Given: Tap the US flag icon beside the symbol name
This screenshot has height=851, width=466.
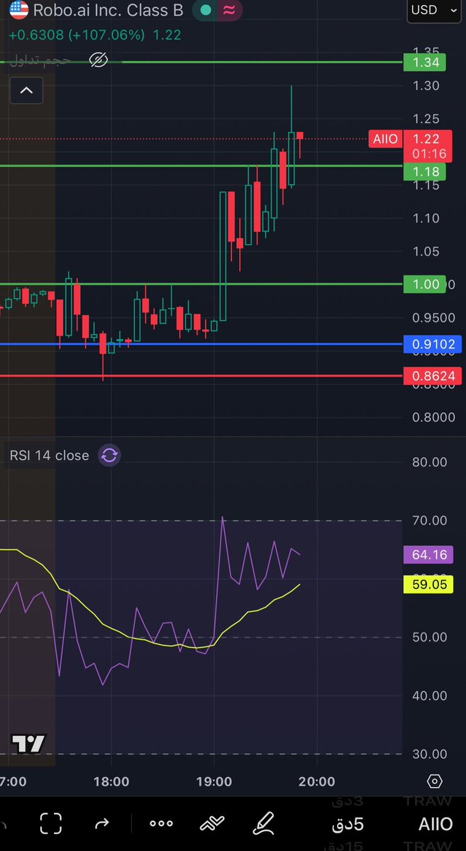Looking at the screenshot, I should [19, 9].
